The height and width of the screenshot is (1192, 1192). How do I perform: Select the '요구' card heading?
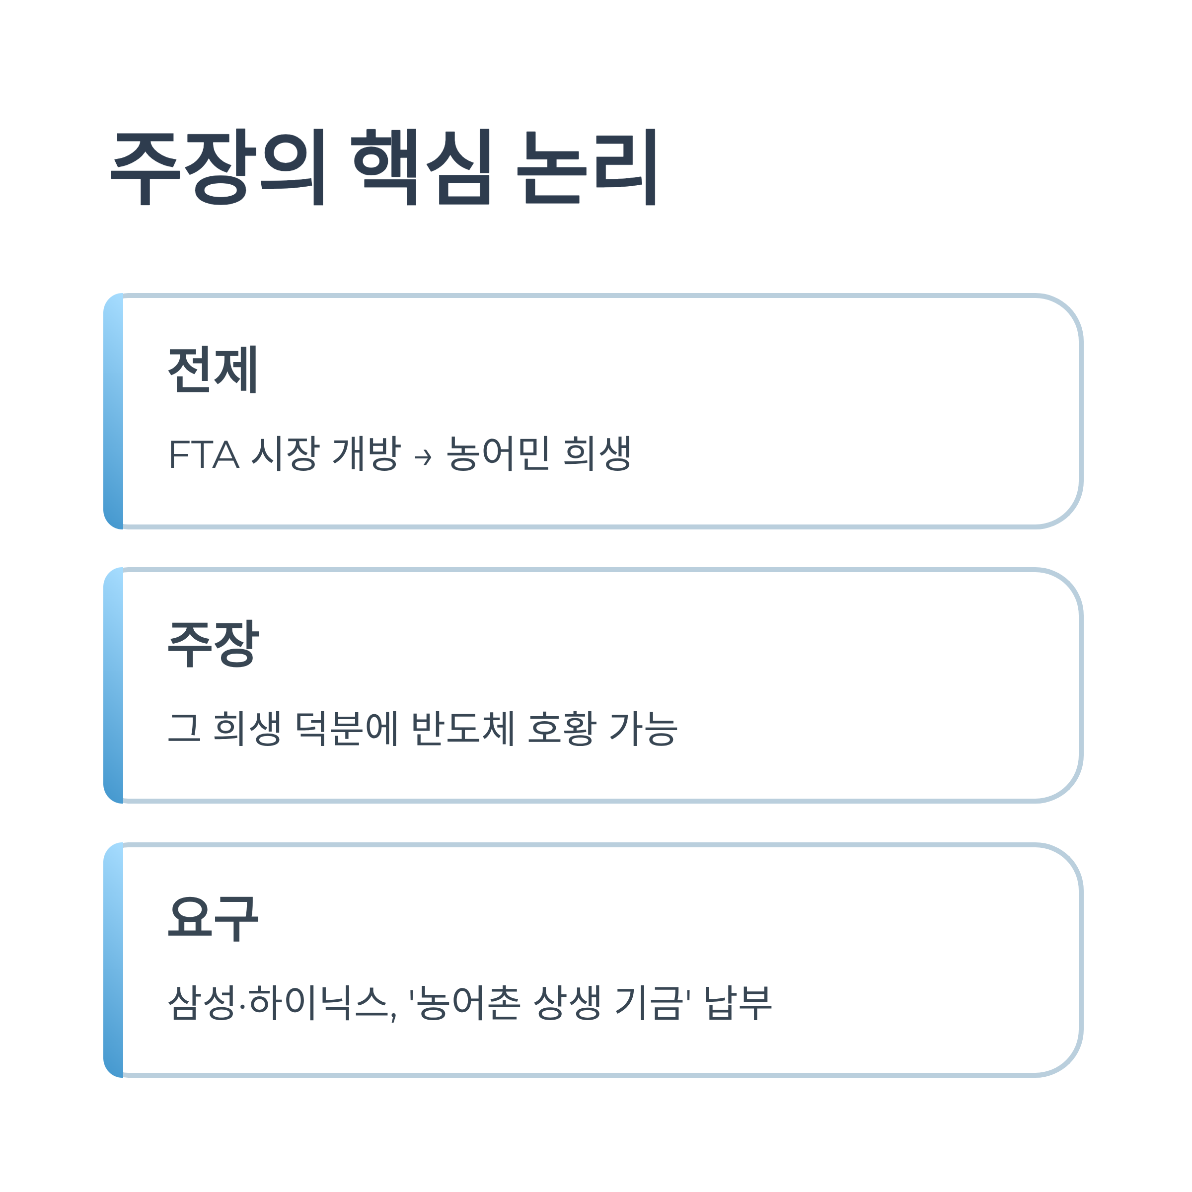[x=213, y=918]
